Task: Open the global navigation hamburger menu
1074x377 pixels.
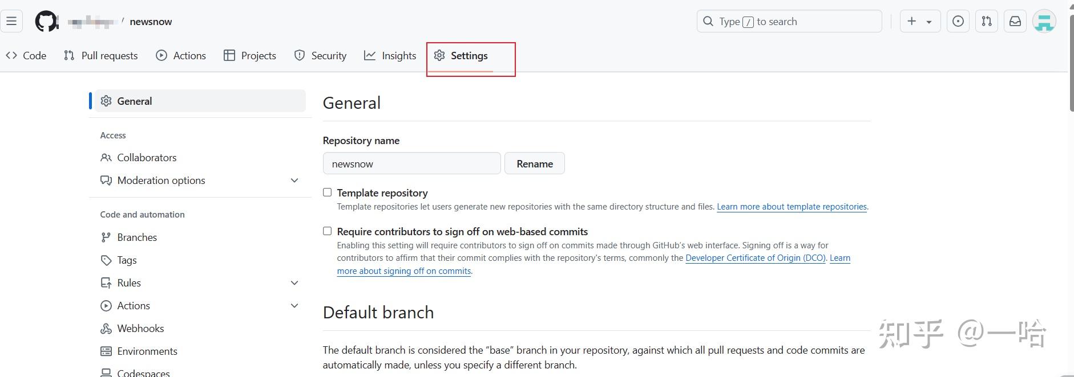Action: coord(11,21)
